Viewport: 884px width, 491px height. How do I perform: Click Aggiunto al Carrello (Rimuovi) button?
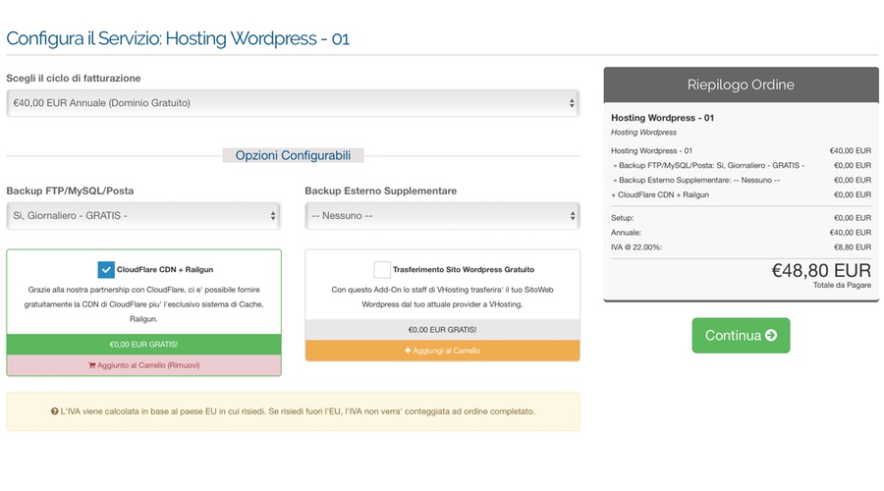(143, 365)
